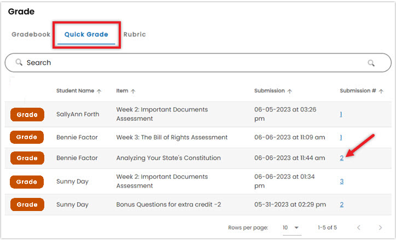Focus the Search input field
Image resolution: width=396 pixels, height=240 pixels.
[198, 62]
